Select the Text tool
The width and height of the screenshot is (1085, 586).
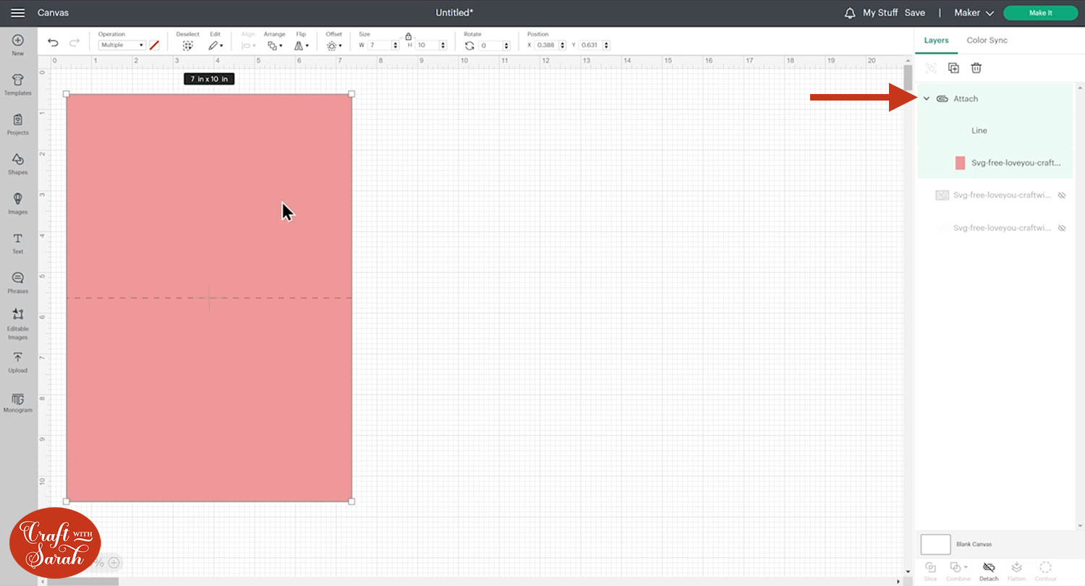(x=18, y=243)
